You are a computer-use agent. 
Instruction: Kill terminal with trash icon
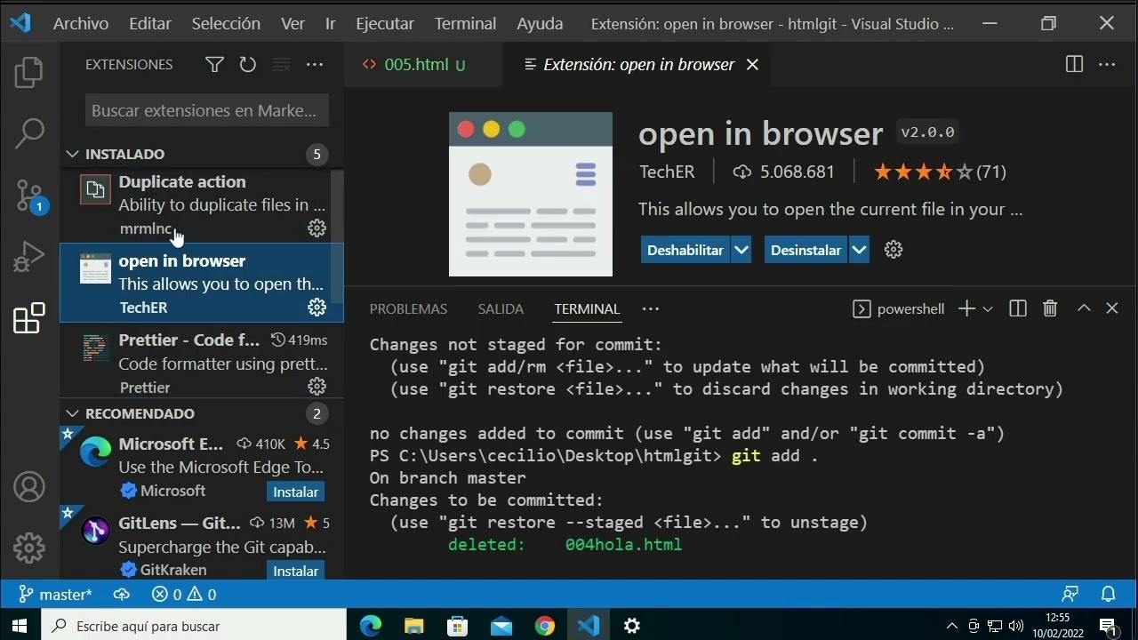pos(1050,308)
